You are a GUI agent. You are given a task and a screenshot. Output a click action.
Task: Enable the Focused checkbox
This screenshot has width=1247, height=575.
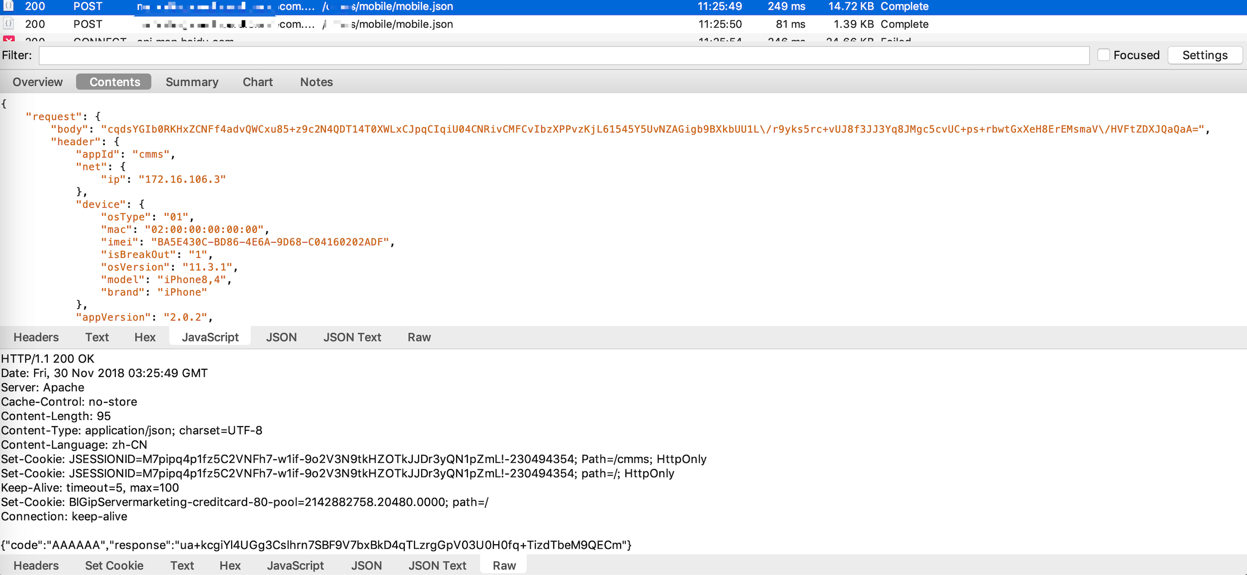pos(1103,55)
